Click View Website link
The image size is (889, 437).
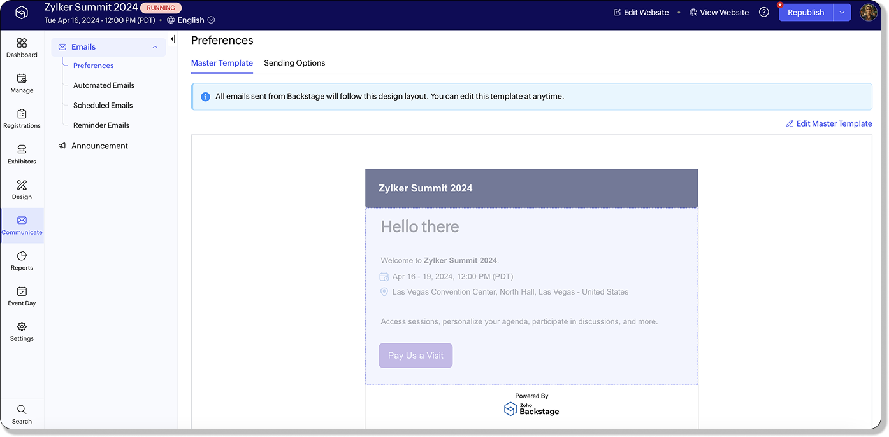pos(719,13)
